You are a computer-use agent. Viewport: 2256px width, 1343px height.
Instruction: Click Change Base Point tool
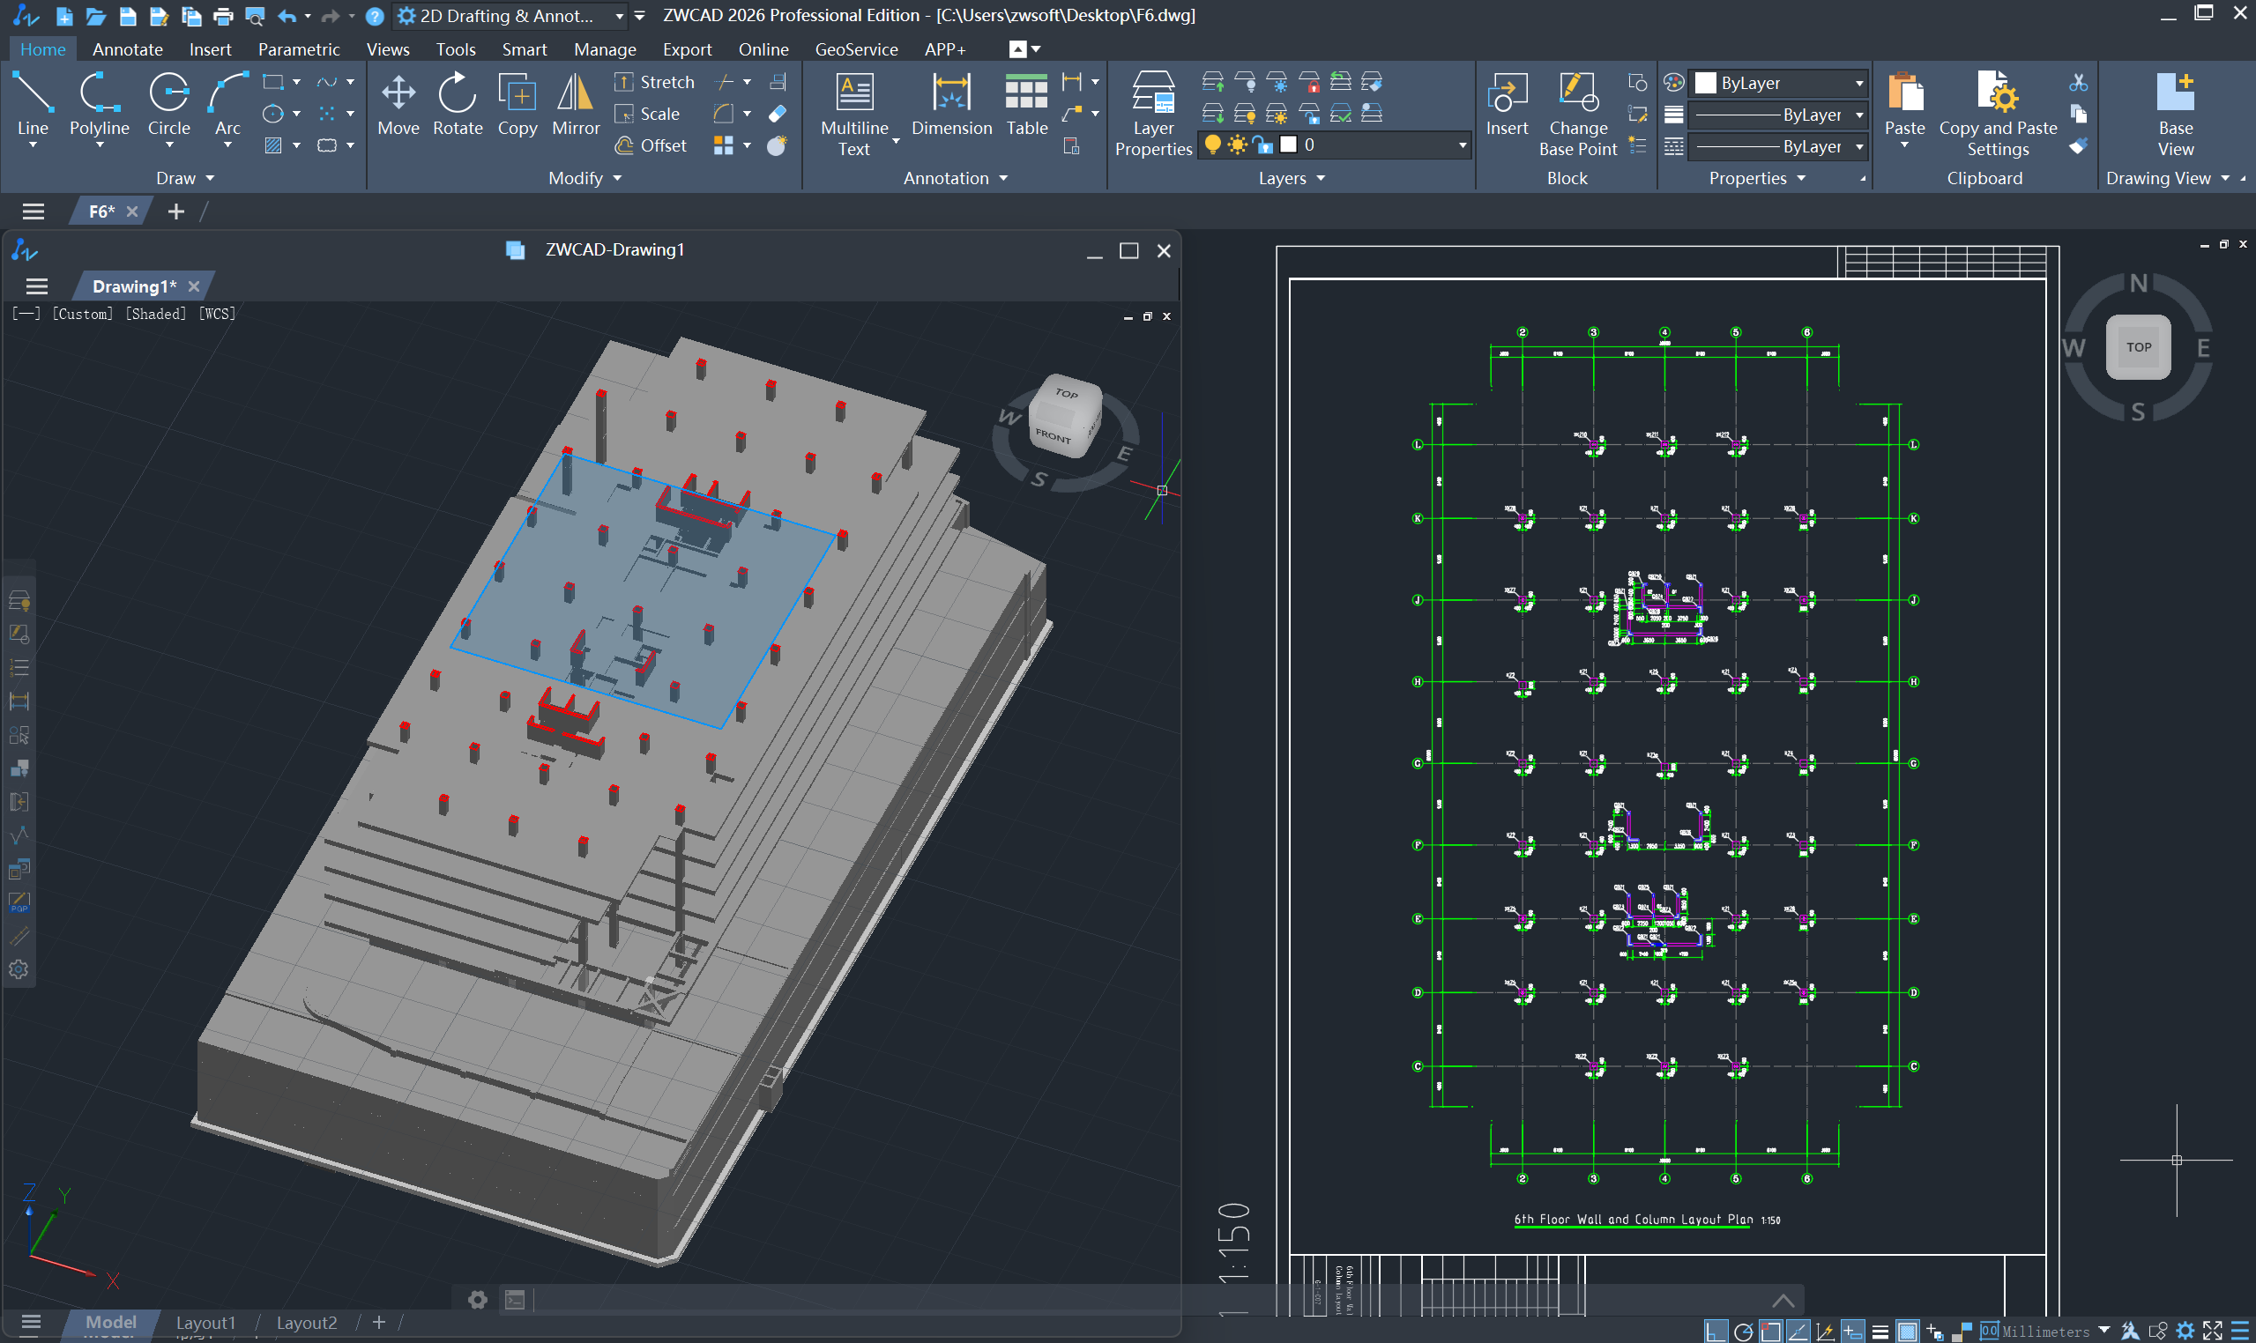pos(1578,115)
